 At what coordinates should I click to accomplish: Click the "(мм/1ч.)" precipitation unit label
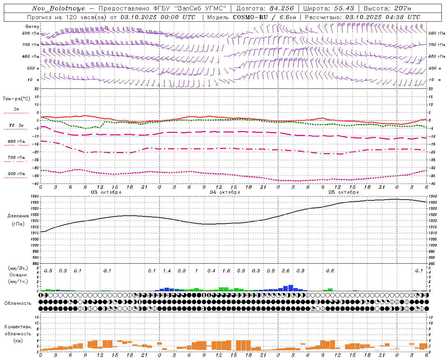18,281
